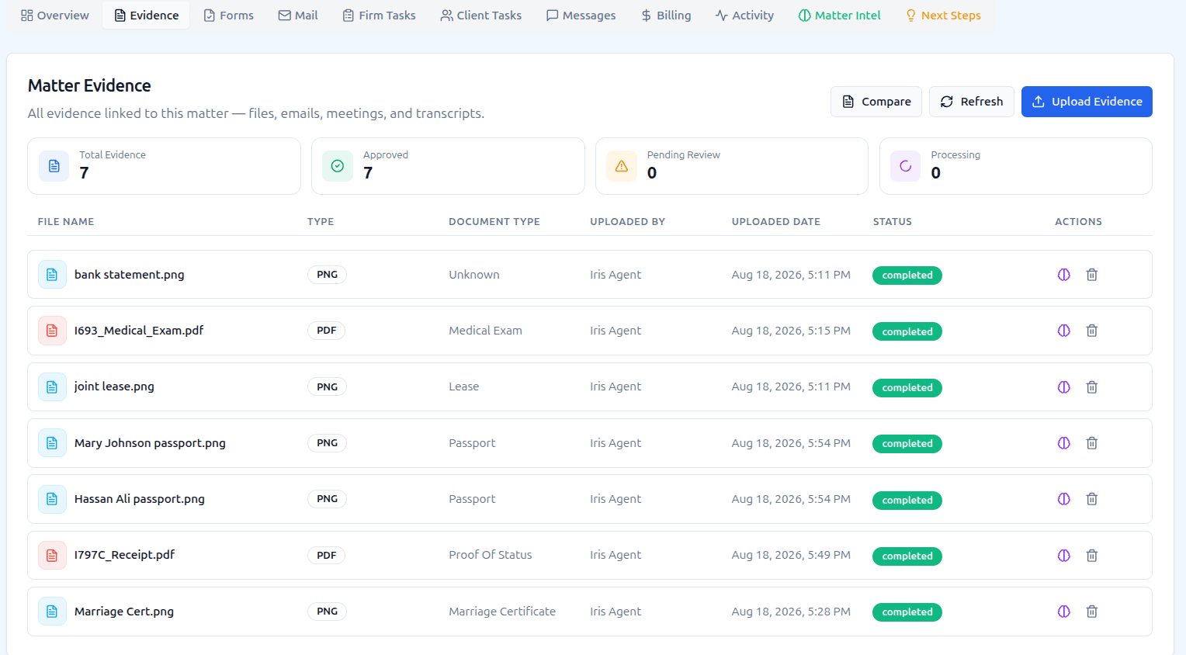
Task: Open the Firm Tasks tab
Action: [380, 16]
